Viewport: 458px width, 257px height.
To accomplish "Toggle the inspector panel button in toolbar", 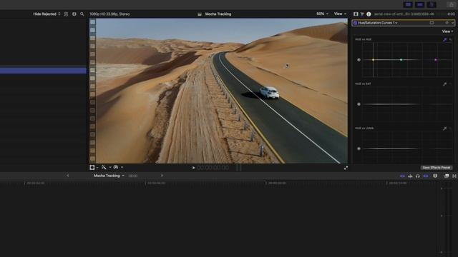I will point(432,4).
